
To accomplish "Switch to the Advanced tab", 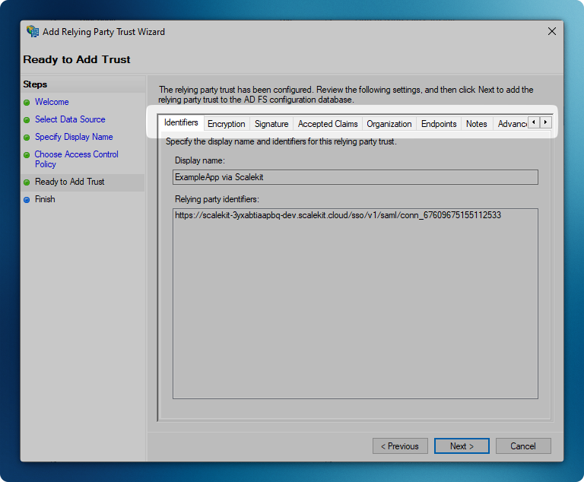I will 511,124.
